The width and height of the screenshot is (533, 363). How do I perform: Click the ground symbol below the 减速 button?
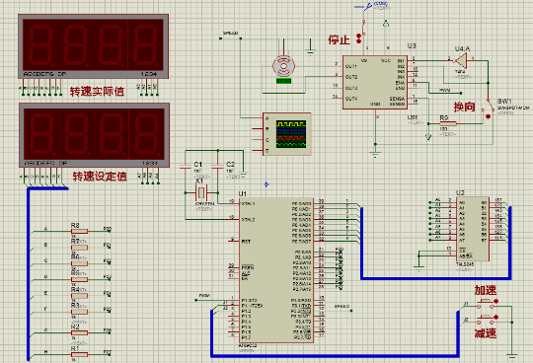click(x=511, y=356)
